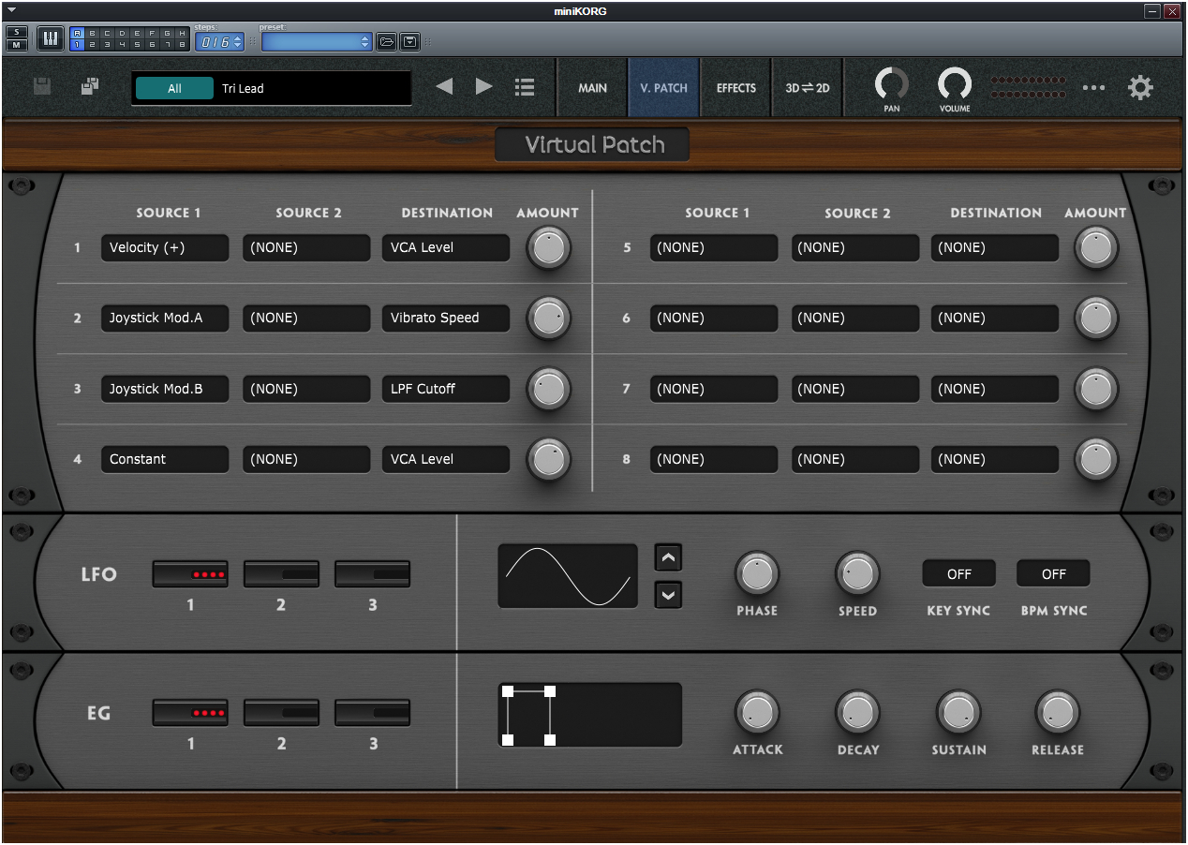The height and width of the screenshot is (845, 1188).
Task: Click the EG envelope shape display
Action: point(589,715)
